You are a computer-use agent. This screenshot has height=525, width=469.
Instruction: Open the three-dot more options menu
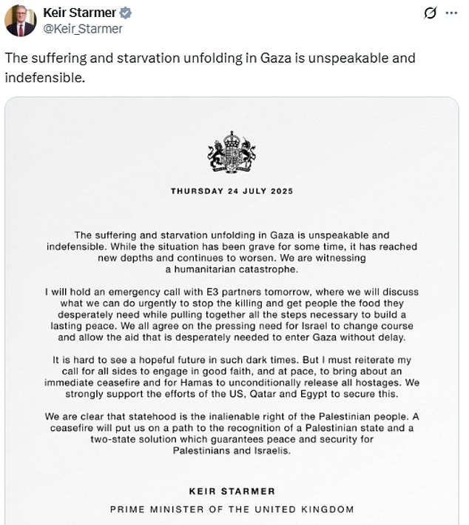point(451,13)
